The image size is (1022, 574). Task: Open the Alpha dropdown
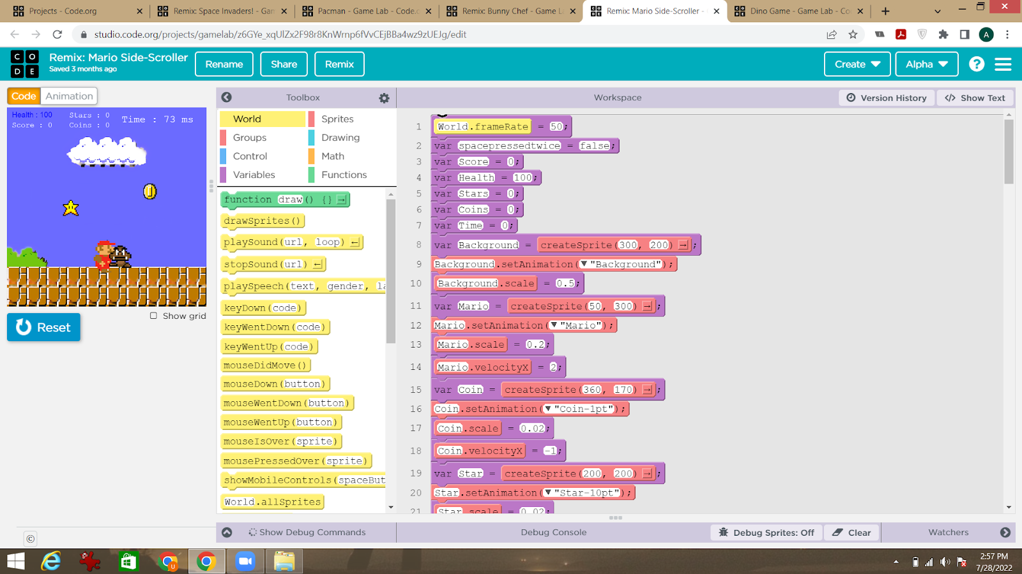(926, 64)
